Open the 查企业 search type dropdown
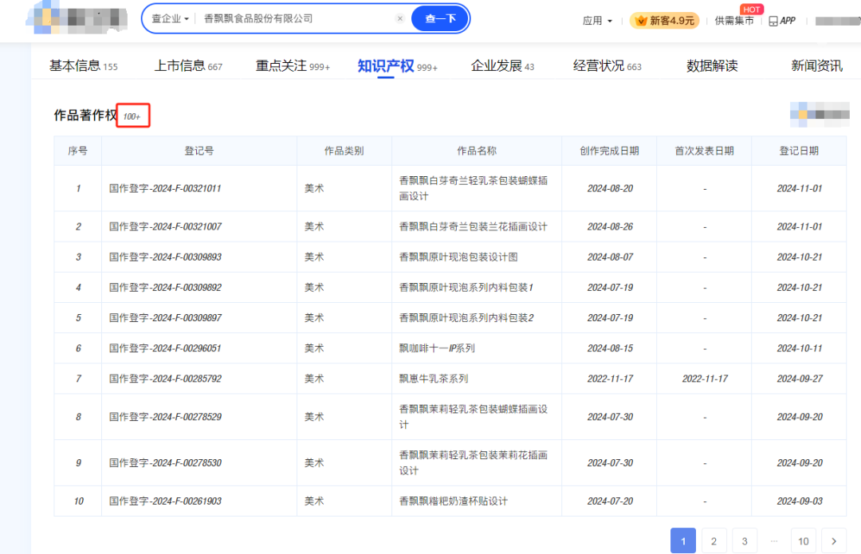This screenshot has width=861, height=554. click(171, 18)
